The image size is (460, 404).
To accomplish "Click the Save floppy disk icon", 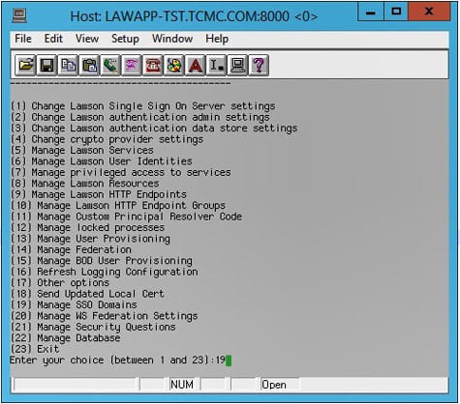I will click(x=46, y=66).
